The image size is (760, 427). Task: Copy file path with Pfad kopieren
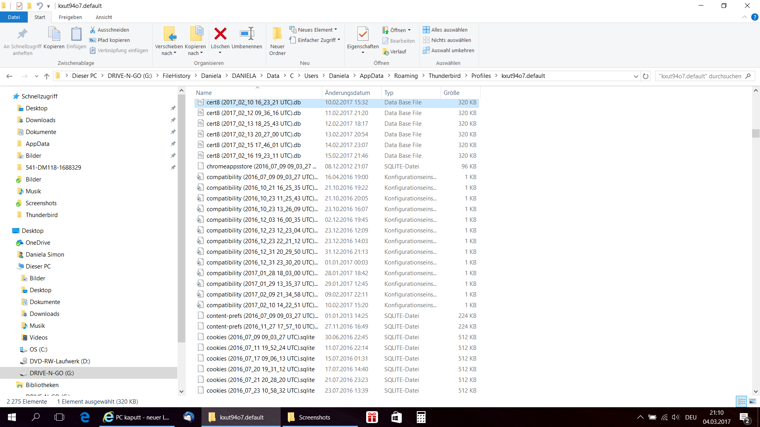(110, 40)
